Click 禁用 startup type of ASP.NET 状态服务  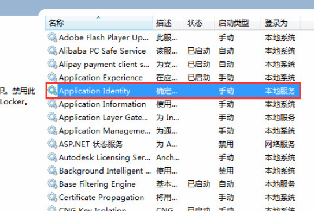pos(226,144)
